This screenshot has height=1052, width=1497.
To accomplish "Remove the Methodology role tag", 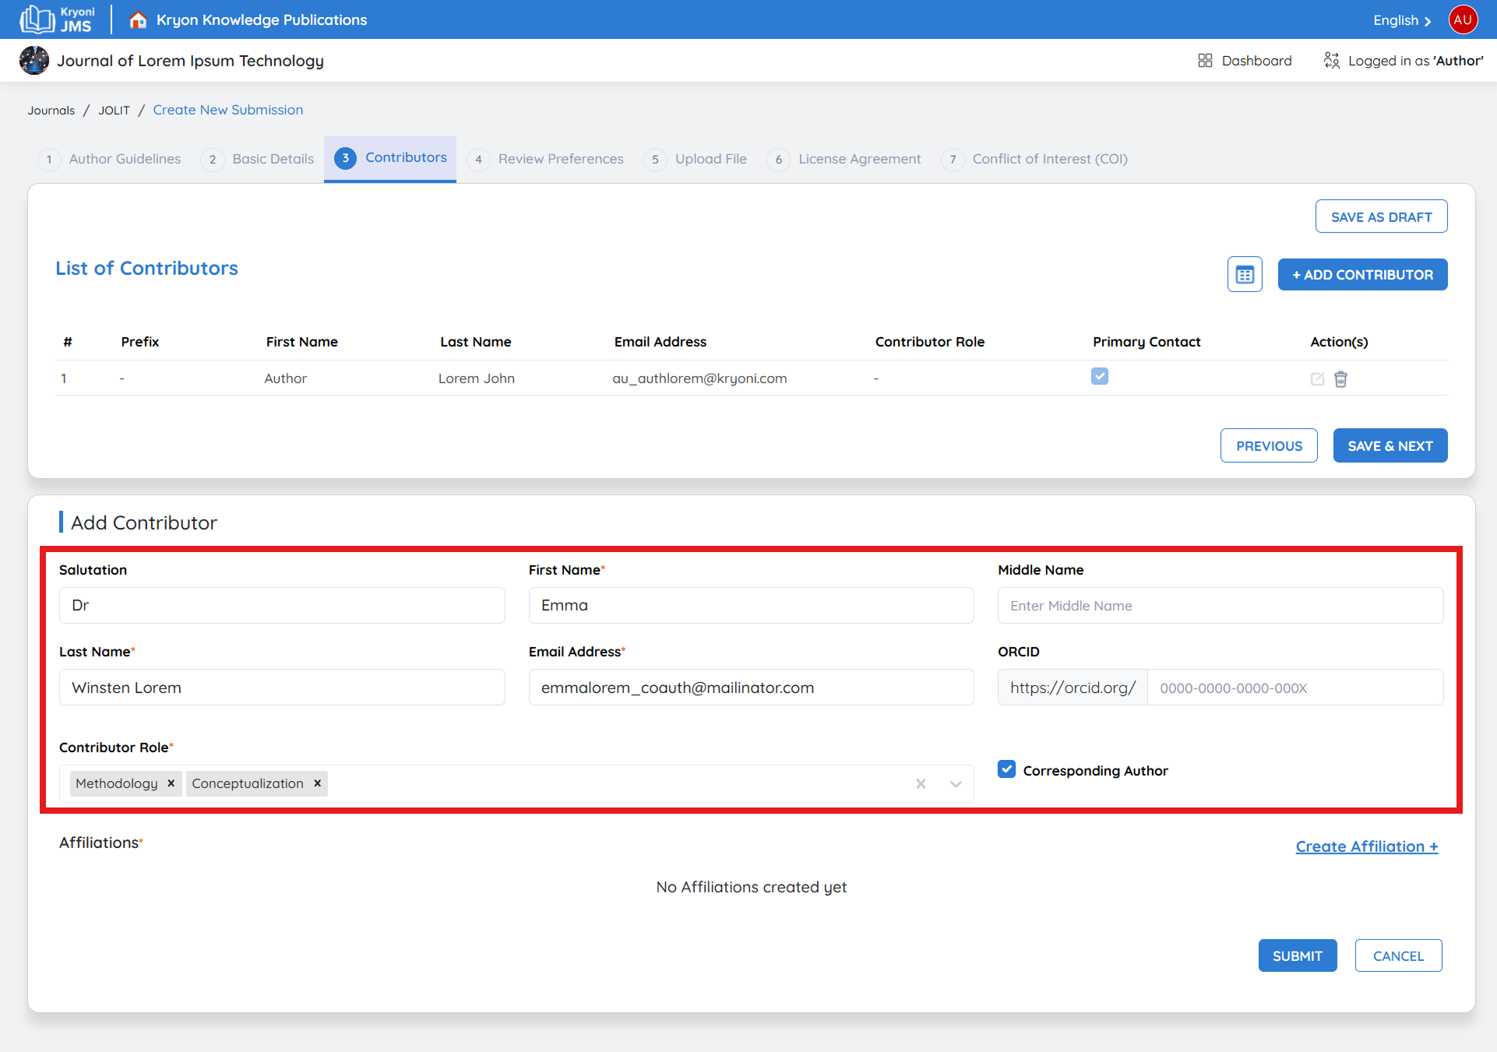I will coord(171,783).
